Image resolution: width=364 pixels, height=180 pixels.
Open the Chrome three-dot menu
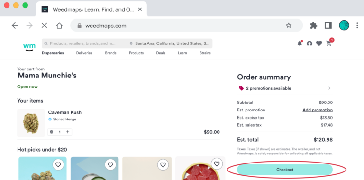pyautogui.click(x=357, y=26)
